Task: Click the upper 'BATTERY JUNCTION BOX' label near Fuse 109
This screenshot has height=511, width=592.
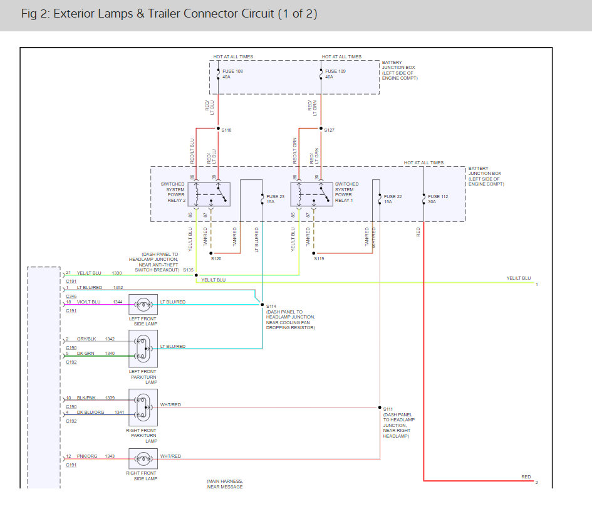Action: point(400,70)
